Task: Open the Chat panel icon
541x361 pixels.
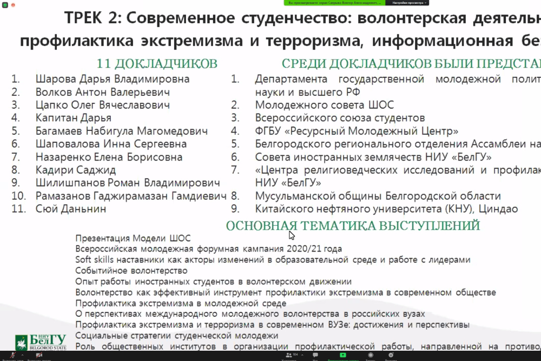Action: (315, 355)
